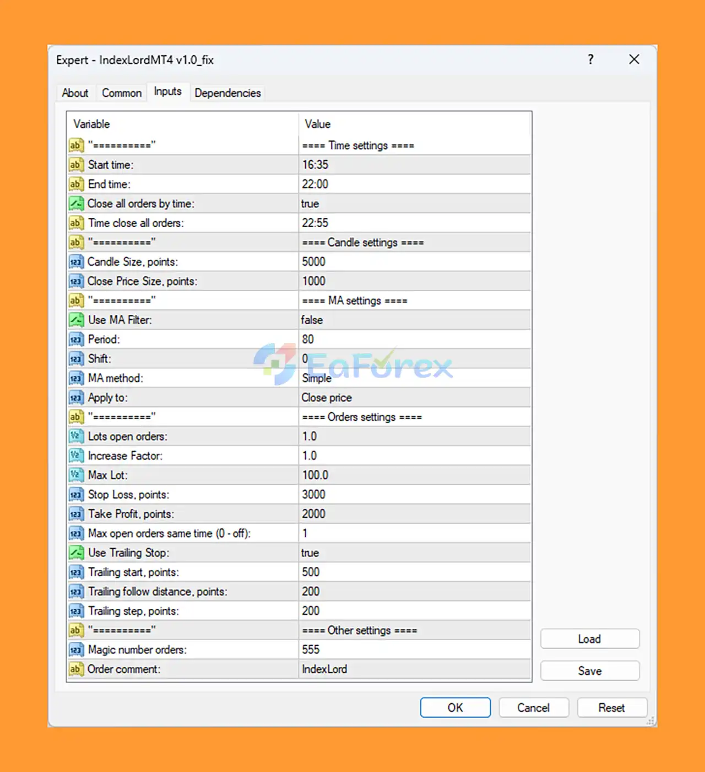Click the bool icon beside Use Trailing Stop
The width and height of the screenshot is (705, 772).
point(76,553)
